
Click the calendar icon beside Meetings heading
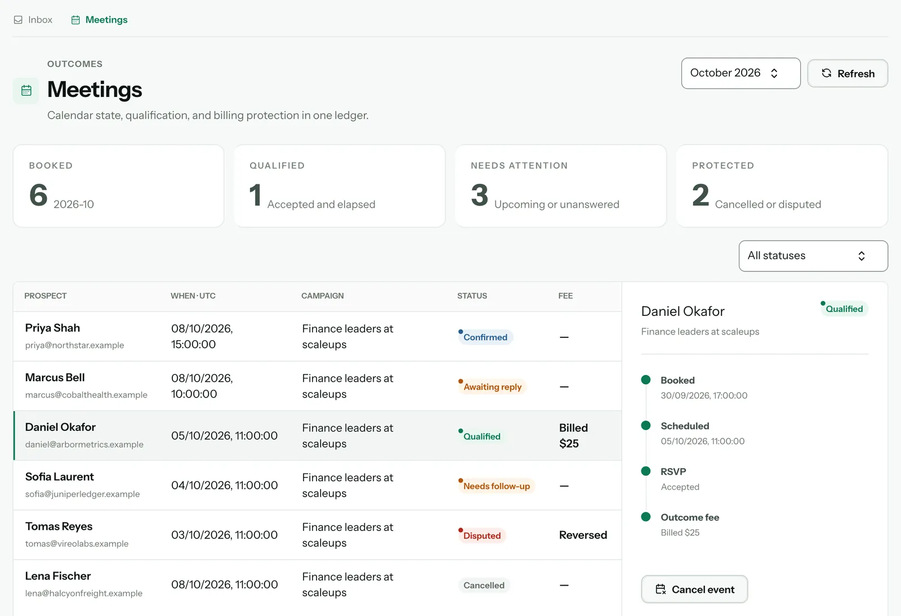pyautogui.click(x=26, y=91)
